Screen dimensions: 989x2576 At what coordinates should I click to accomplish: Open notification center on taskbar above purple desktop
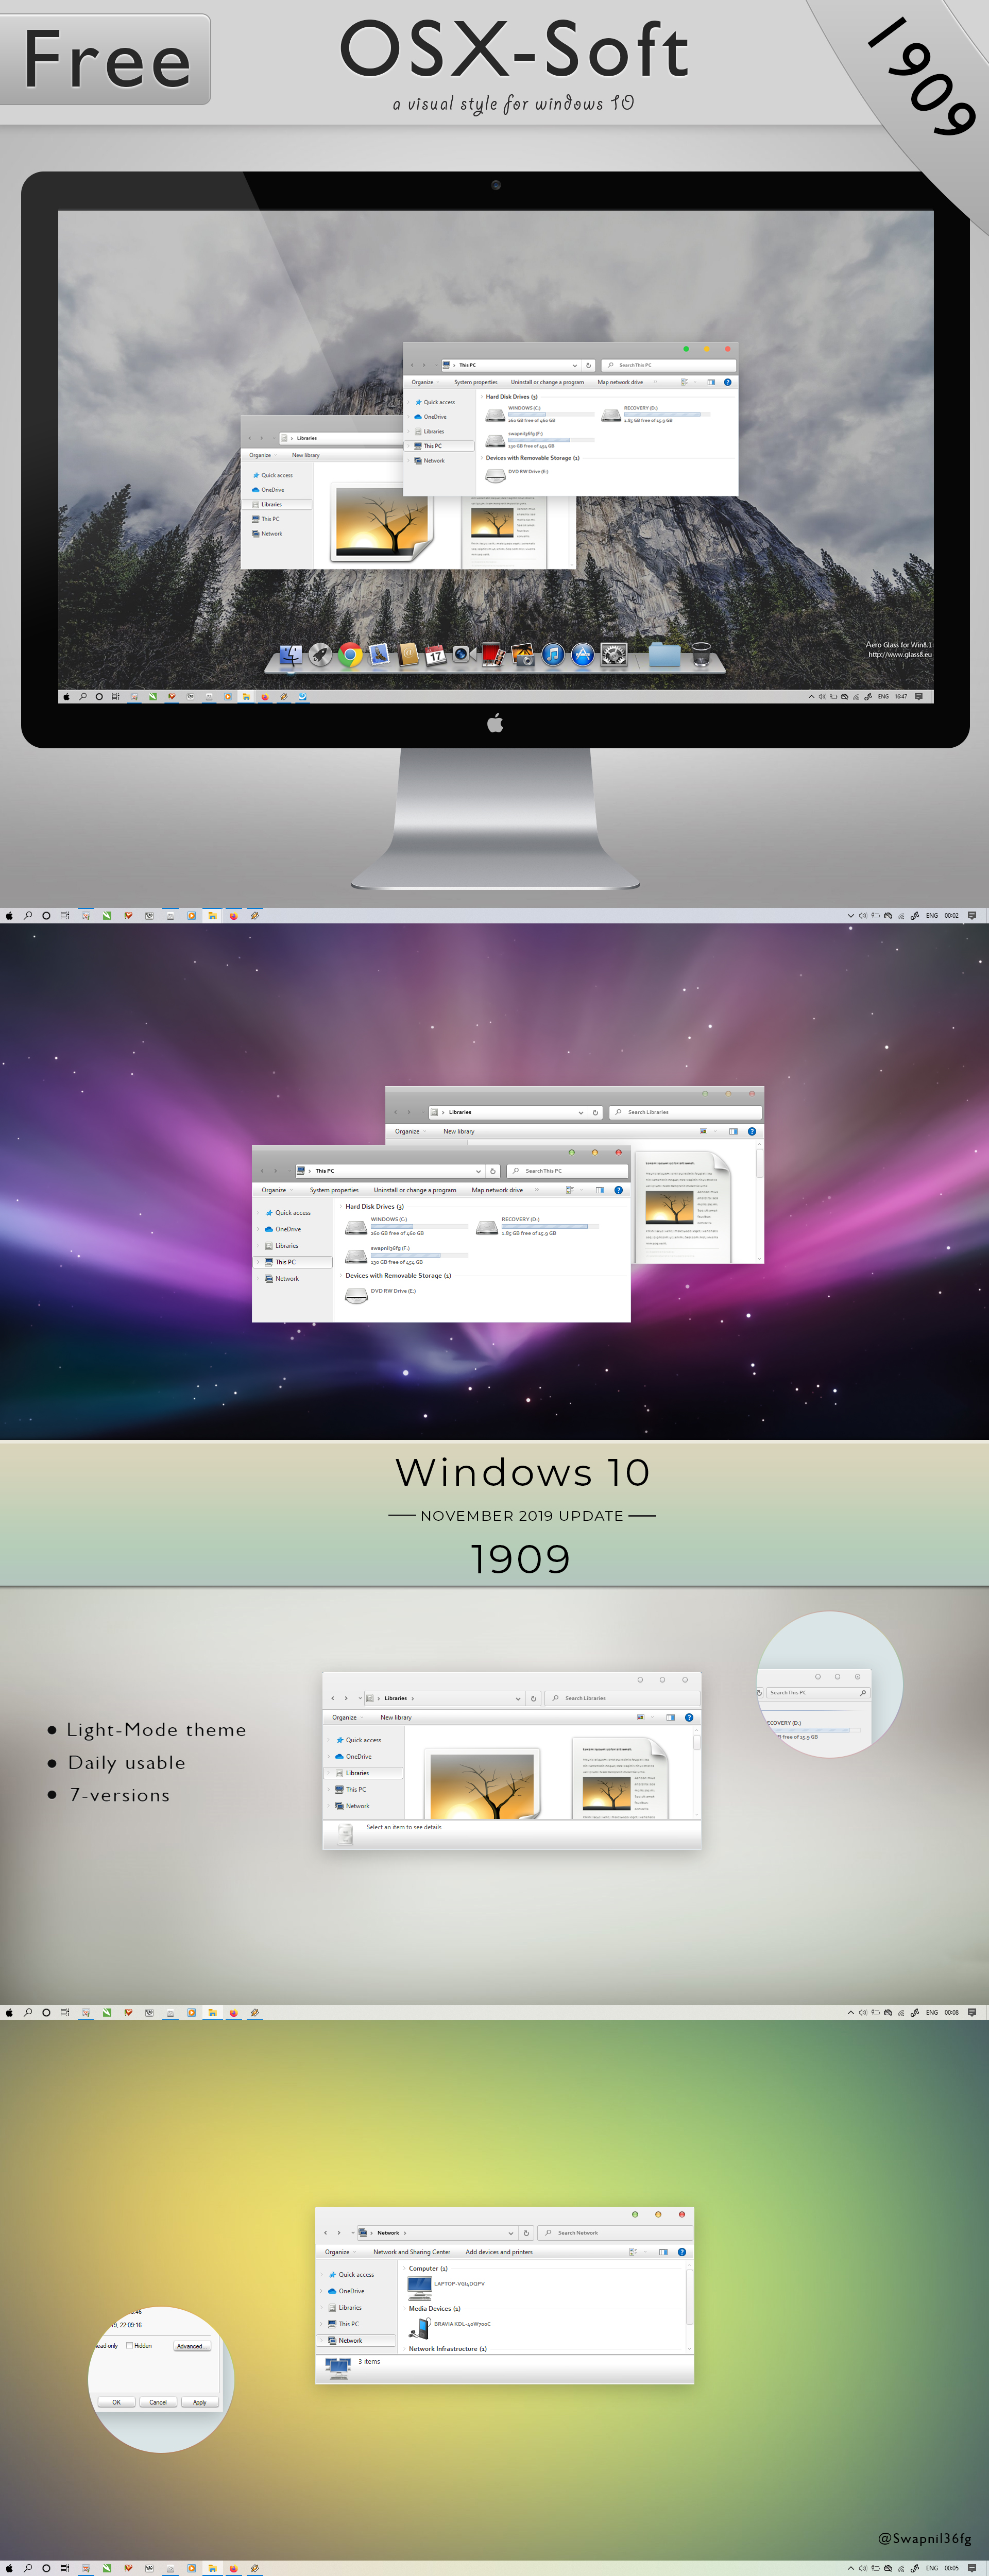pos(971,915)
